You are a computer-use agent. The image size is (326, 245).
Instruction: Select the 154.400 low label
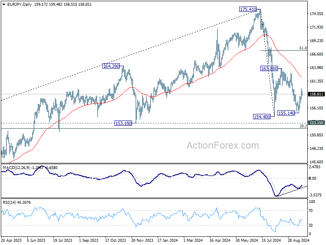[x=262, y=117]
